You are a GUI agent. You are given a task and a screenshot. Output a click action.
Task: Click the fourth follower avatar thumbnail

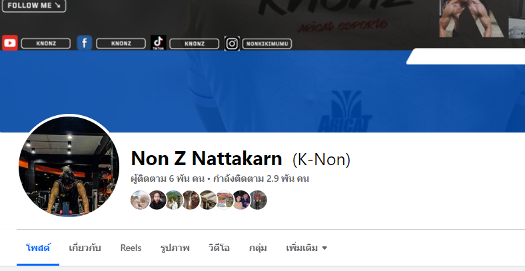click(x=191, y=200)
